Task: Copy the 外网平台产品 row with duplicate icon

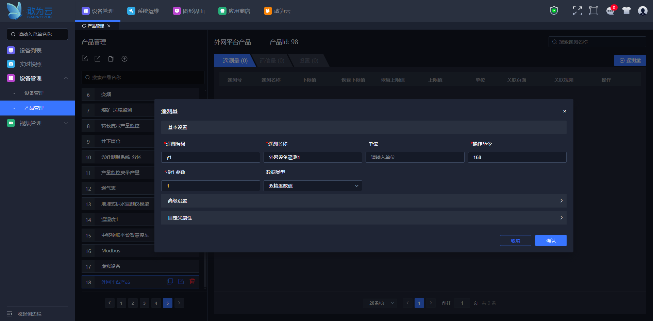Action: pyautogui.click(x=170, y=282)
